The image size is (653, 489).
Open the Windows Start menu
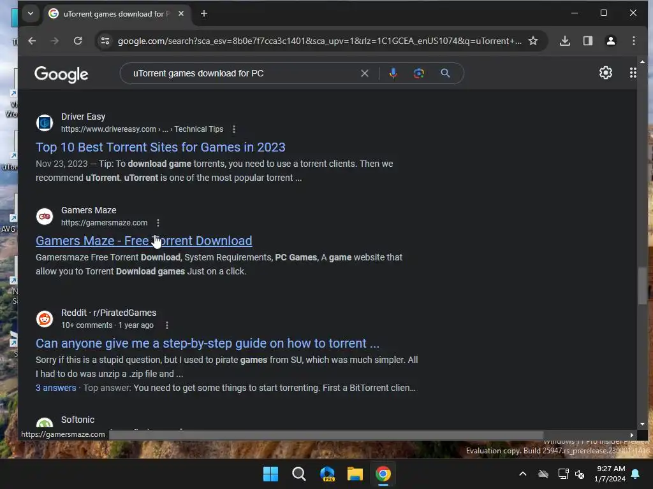(x=270, y=474)
